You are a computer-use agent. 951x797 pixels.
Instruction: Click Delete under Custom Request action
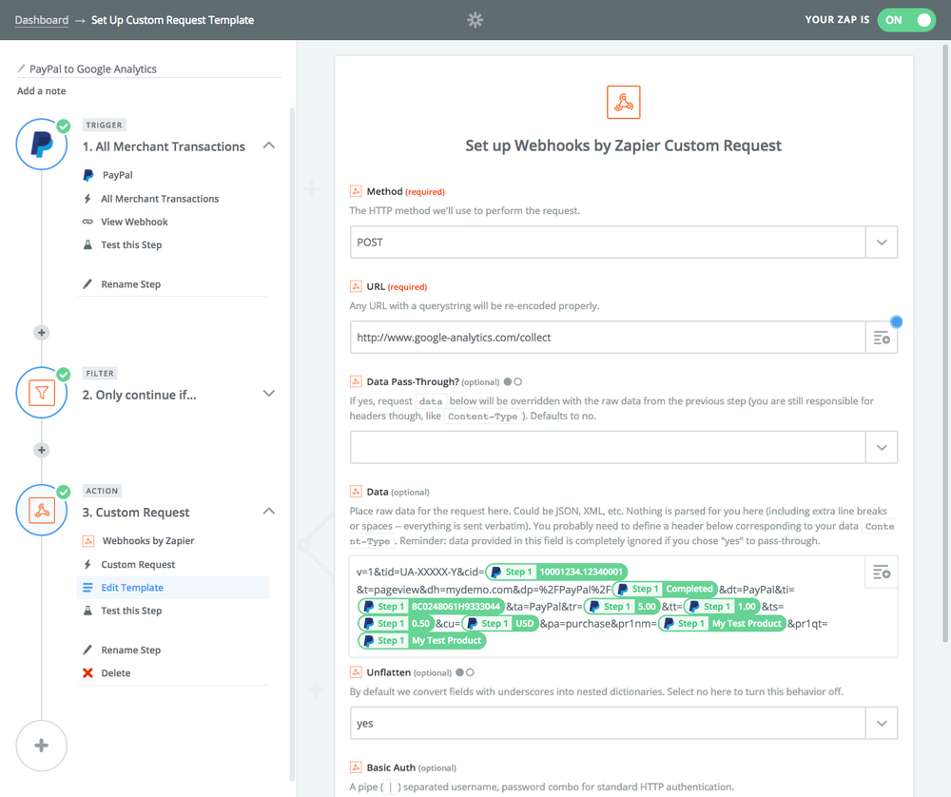click(x=115, y=672)
